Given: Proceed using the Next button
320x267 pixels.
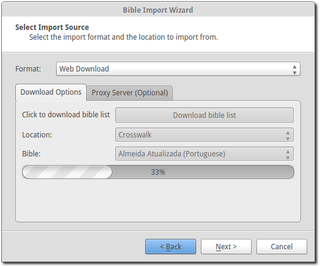Looking at the screenshot, I should tap(226, 247).
